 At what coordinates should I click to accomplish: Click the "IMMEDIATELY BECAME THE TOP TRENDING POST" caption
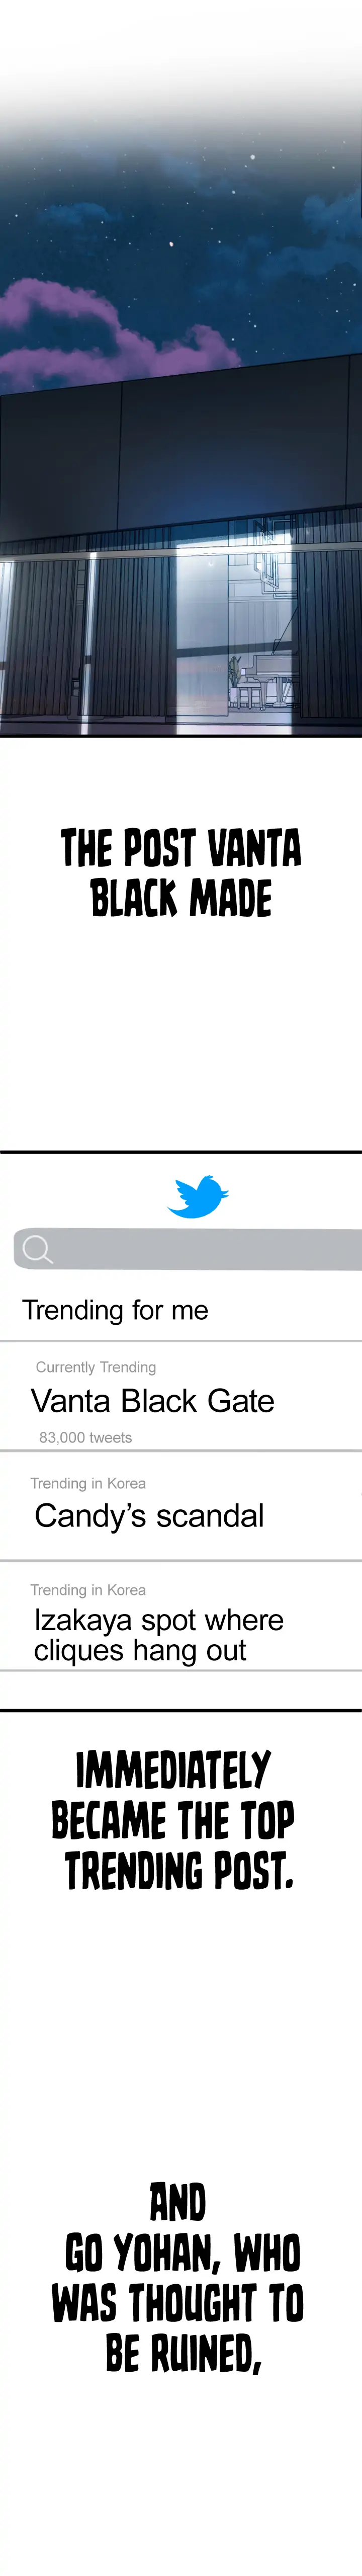[173, 1820]
